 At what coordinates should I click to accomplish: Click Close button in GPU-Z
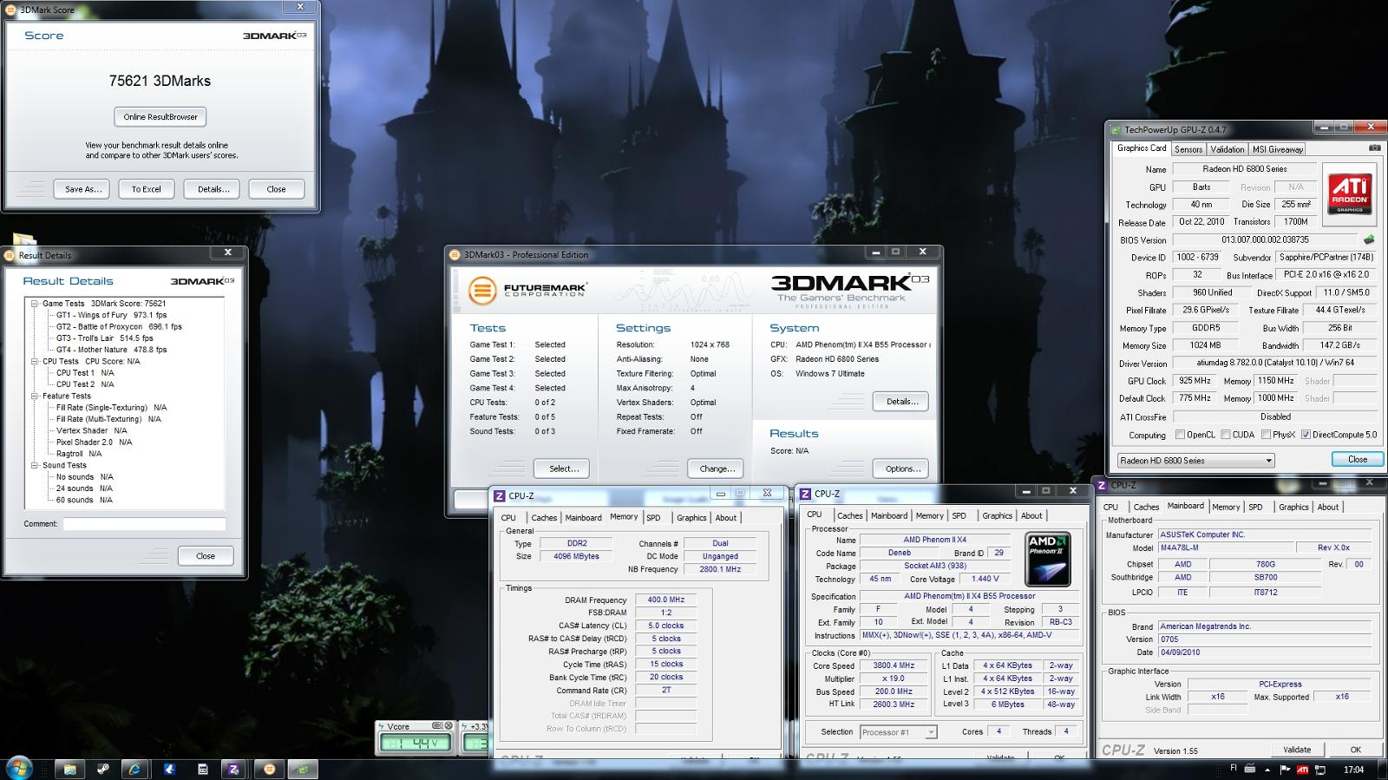click(x=1357, y=460)
